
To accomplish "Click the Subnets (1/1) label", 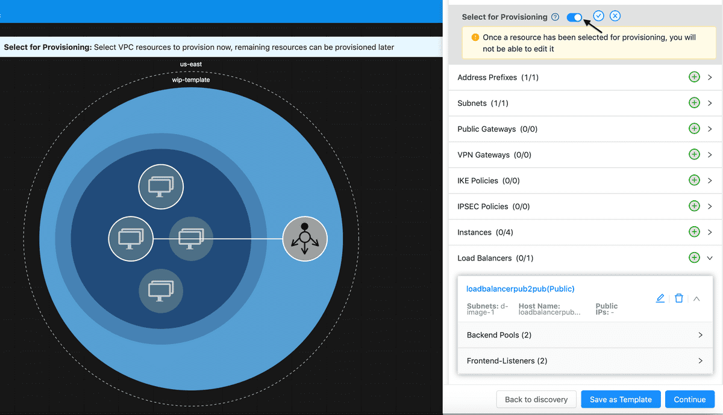I will click(483, 103).
